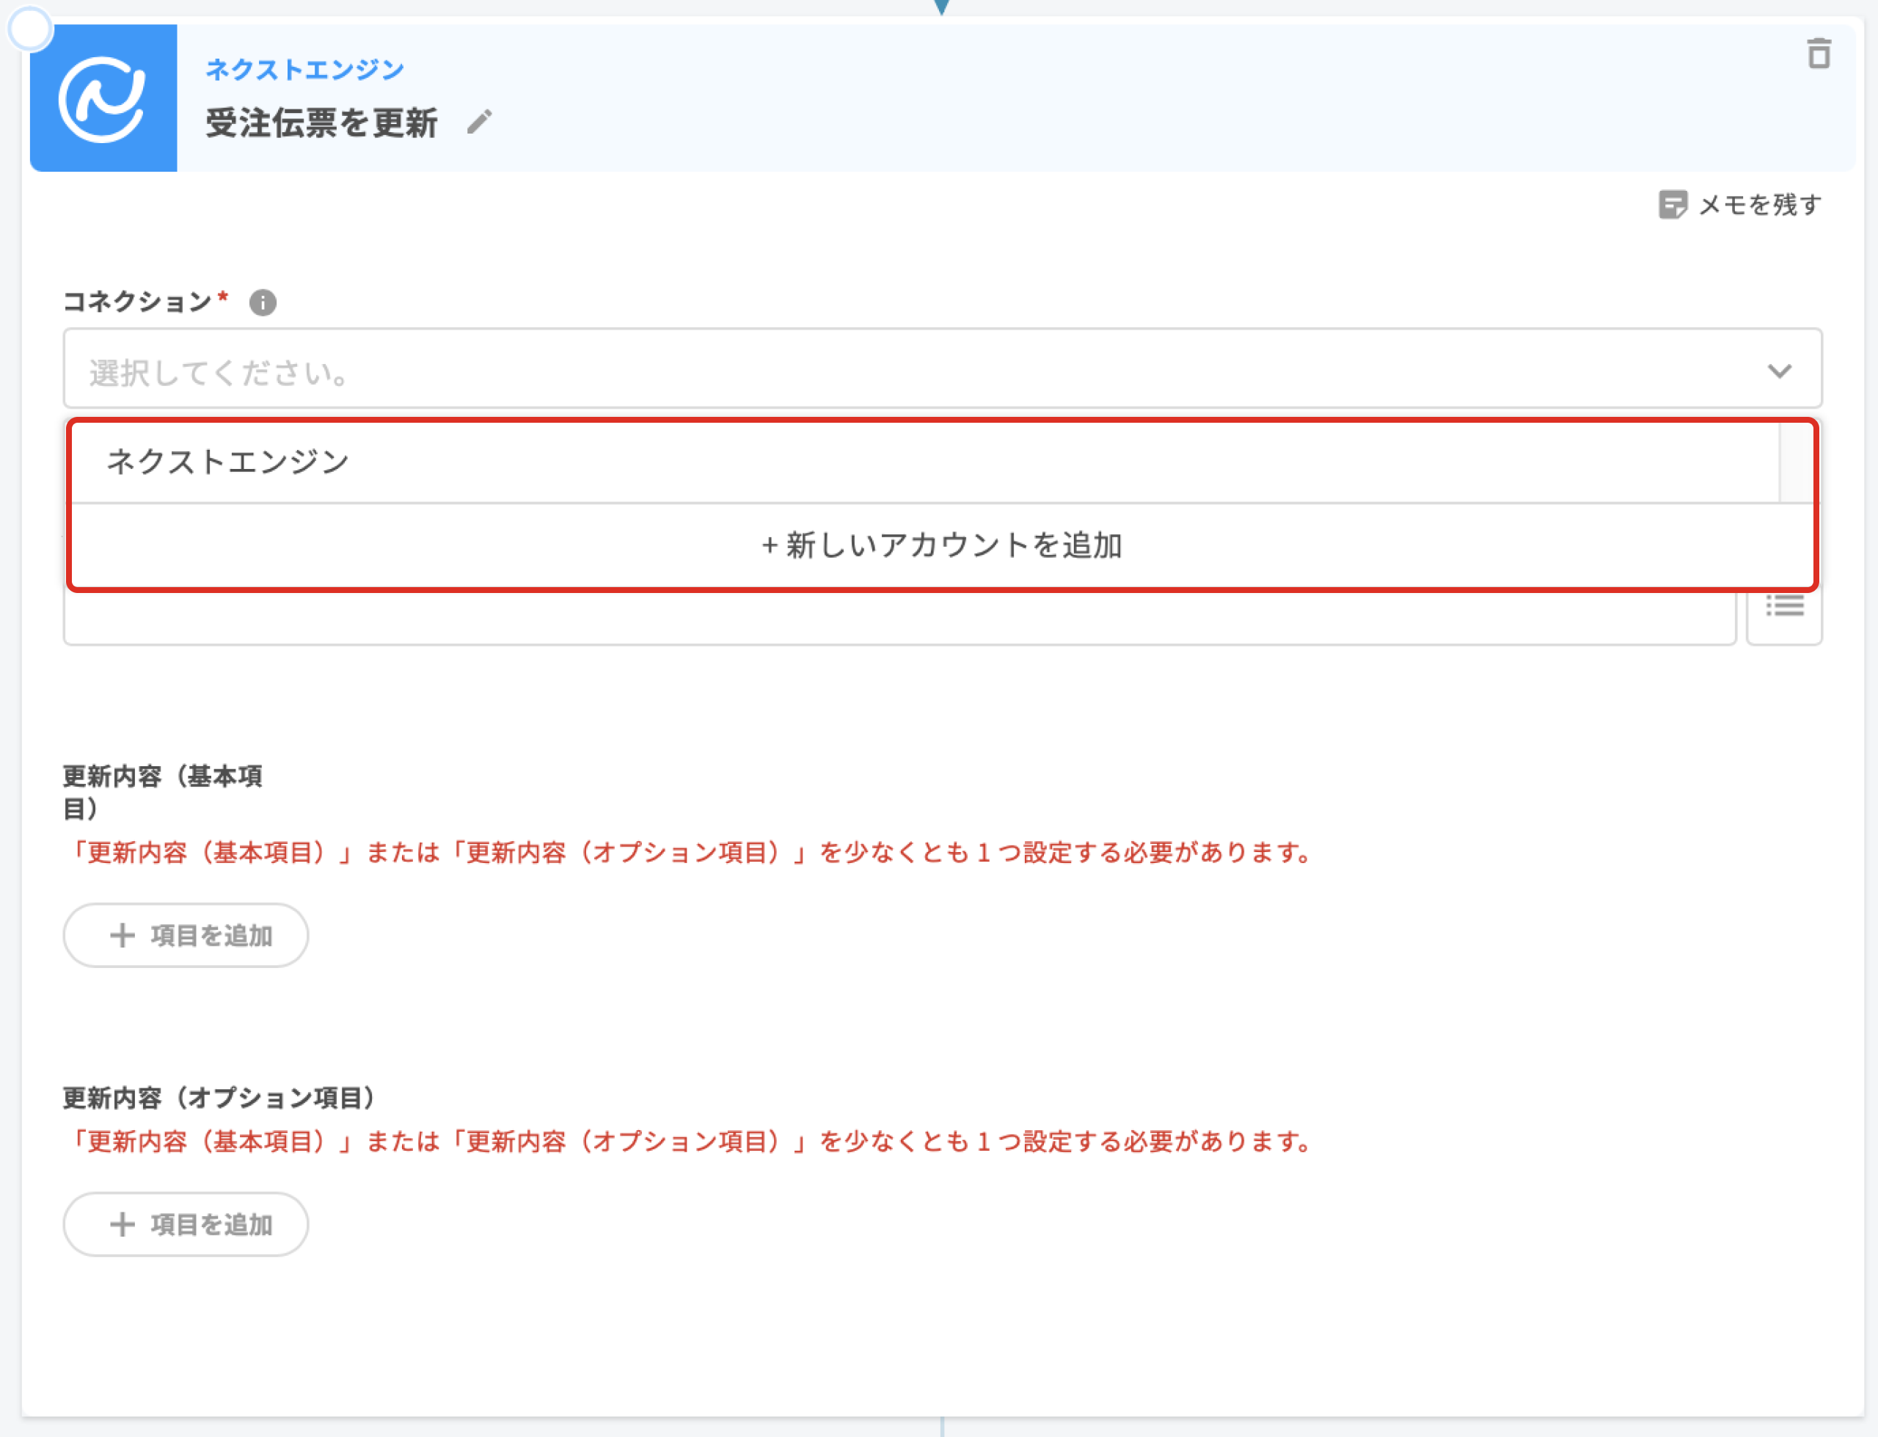Click the メモを残す note icon
The image size is (1878, 1437).
click(x=1672, y=205)
